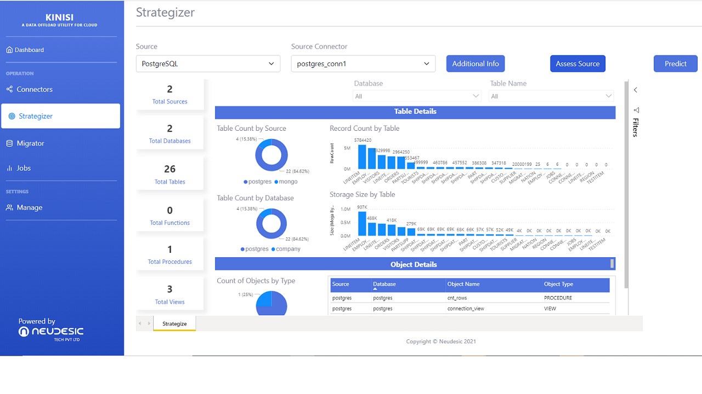Click the Assess Source button
The width and height of the screenshot is (702, 394).
(x=578, y=63)
